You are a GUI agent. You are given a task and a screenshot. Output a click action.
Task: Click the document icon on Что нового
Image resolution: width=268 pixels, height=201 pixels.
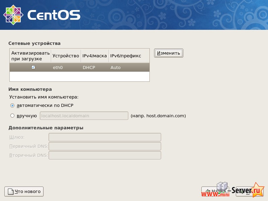(x=11, y=192)
